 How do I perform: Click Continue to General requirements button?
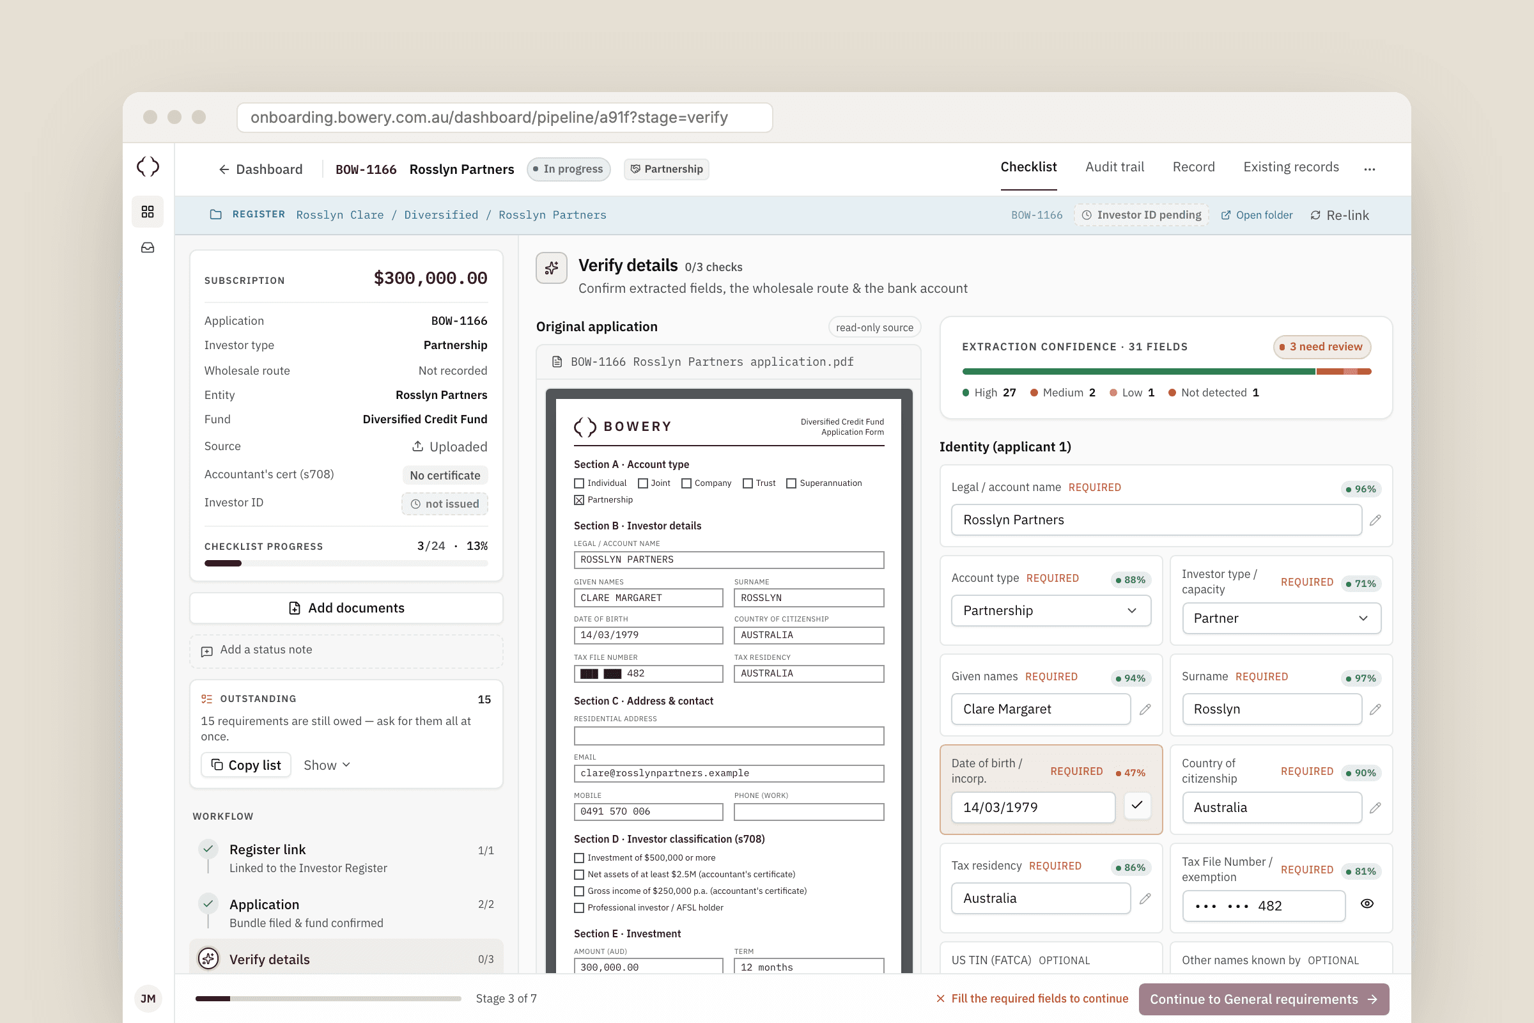click(1264, 999)
